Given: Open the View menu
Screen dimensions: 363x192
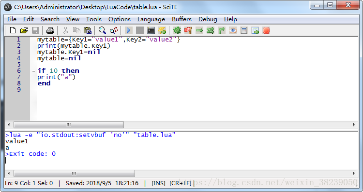Looking at the screenshot, I should point(73,19).
